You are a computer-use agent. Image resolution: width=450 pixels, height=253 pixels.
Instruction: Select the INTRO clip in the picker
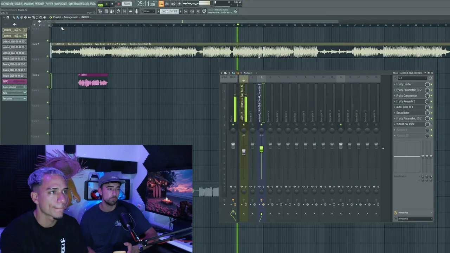point(14,82)
